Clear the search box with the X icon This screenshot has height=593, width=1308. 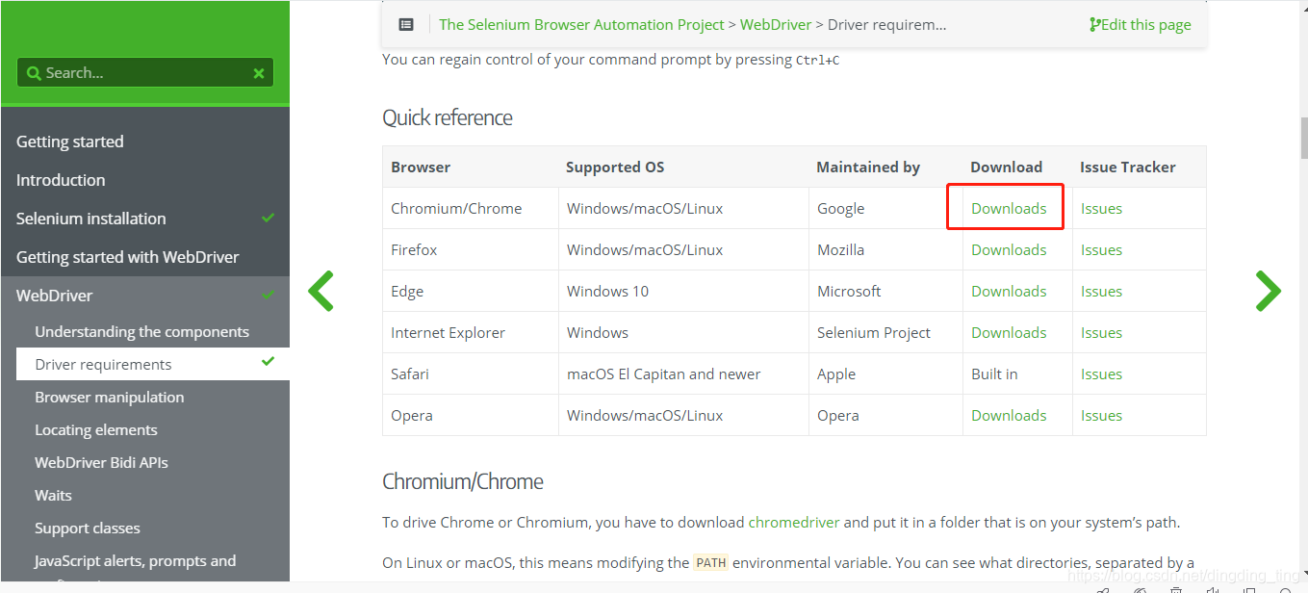pyautogui.click(x=258, y=73)
